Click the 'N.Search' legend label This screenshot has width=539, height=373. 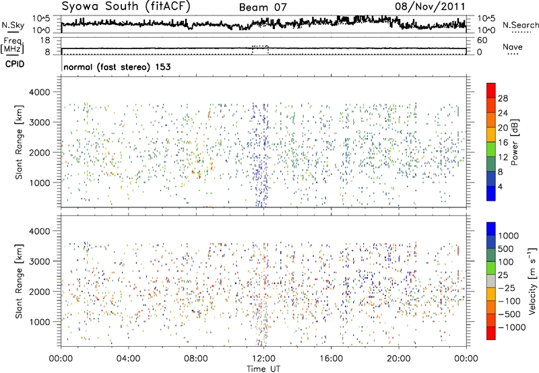[521, 25]
